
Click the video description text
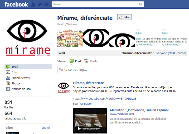(x=138, y=121)
